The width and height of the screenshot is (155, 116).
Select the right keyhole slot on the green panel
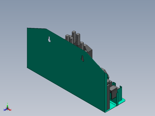83,59
